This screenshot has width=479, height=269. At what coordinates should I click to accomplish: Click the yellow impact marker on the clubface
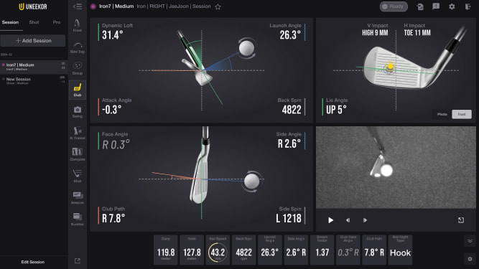click(390, 66)
